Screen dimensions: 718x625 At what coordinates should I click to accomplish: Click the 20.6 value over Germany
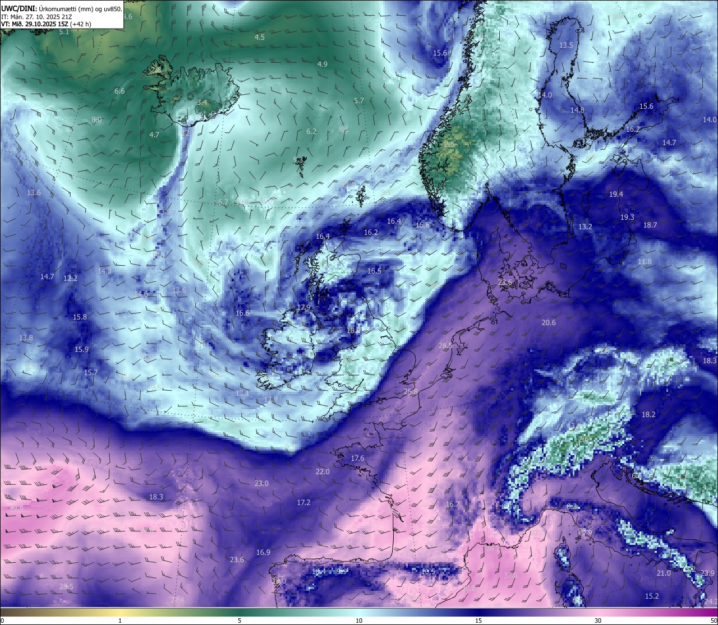pos(549,322)
